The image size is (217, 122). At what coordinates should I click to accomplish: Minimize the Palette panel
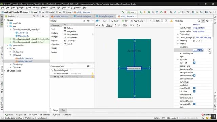[92, 21]
